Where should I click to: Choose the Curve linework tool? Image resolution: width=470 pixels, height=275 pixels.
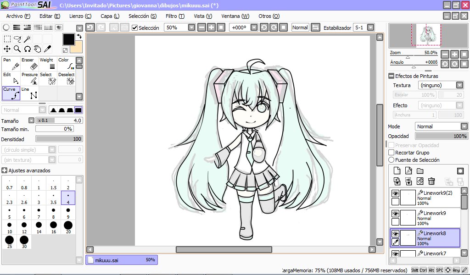click(x=11, y=93)
